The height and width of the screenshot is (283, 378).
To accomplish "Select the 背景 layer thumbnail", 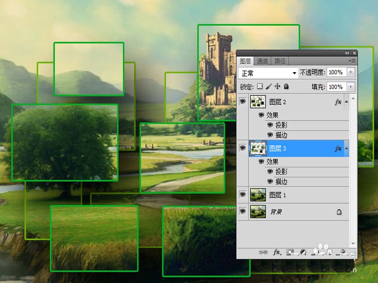I will coord(258,211).
